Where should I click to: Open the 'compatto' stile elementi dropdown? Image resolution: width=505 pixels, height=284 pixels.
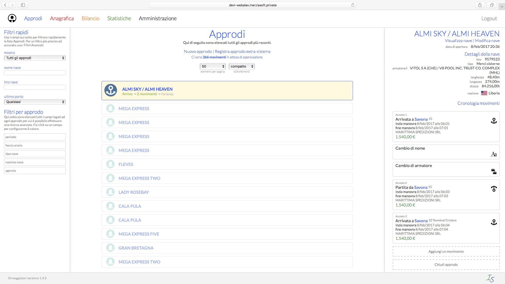(241, 66)
